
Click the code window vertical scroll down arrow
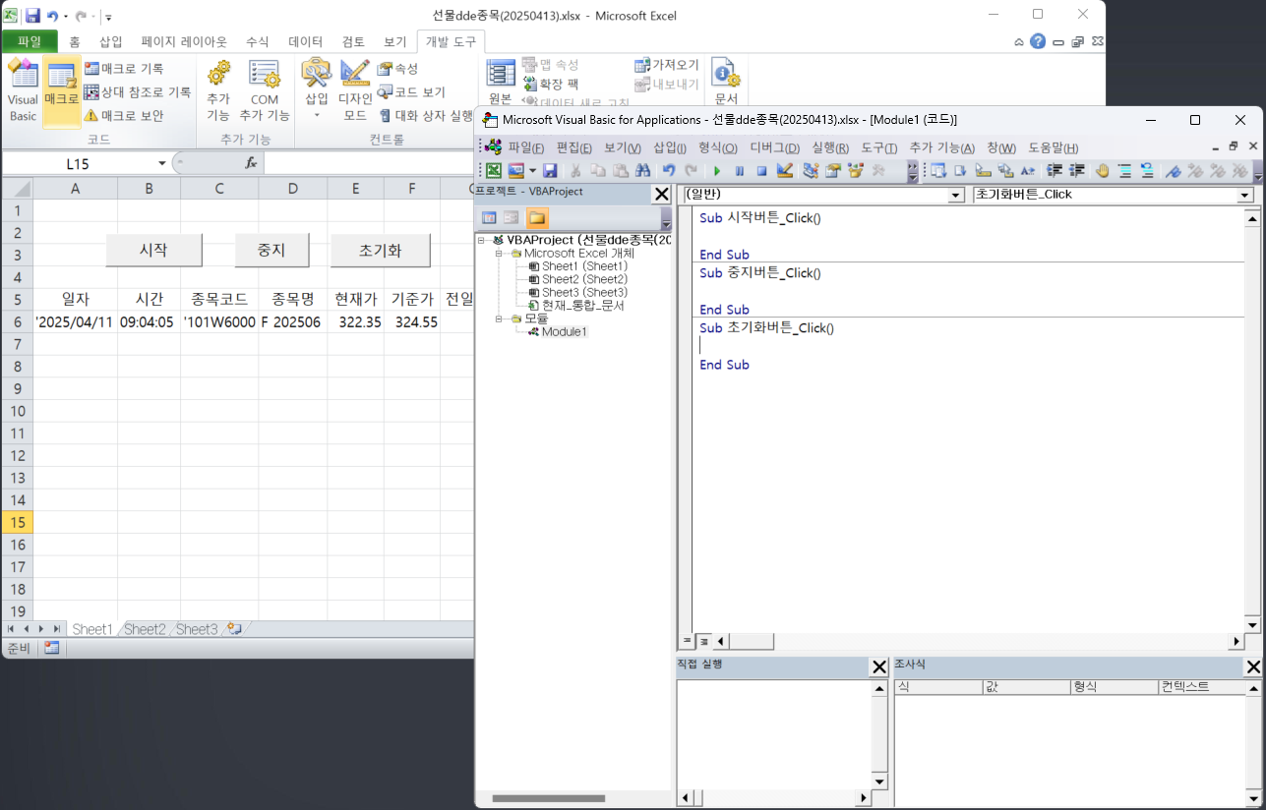click(1252, 625)
